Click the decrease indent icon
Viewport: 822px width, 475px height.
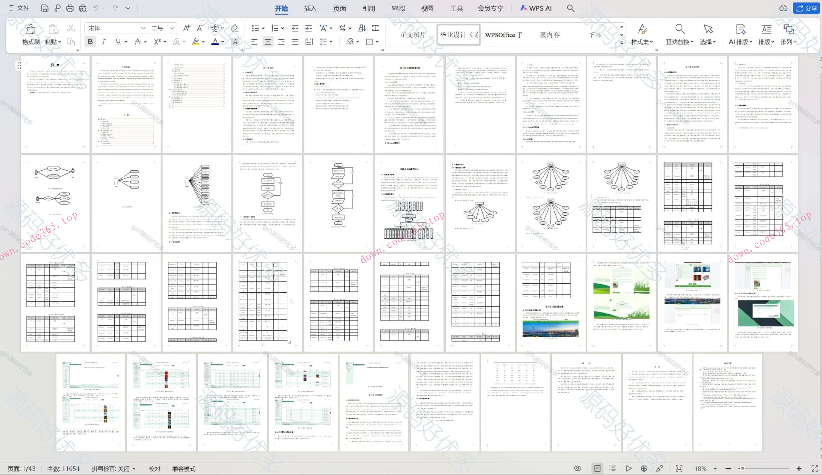[x=295, y=28]
